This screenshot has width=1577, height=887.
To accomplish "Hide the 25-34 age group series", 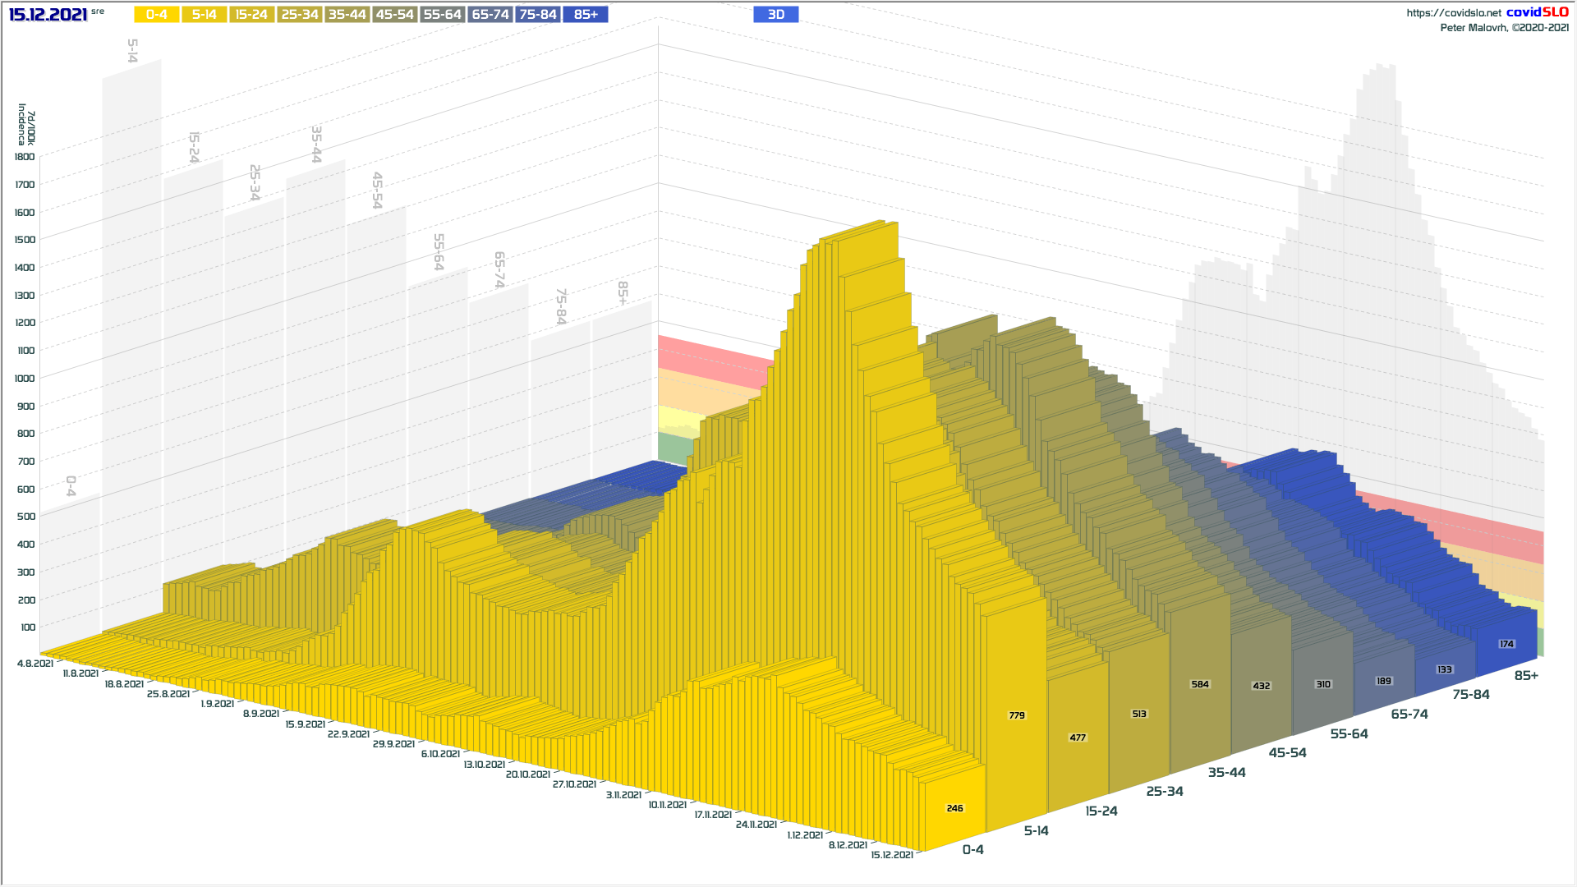I will click(x=300, y=15).
